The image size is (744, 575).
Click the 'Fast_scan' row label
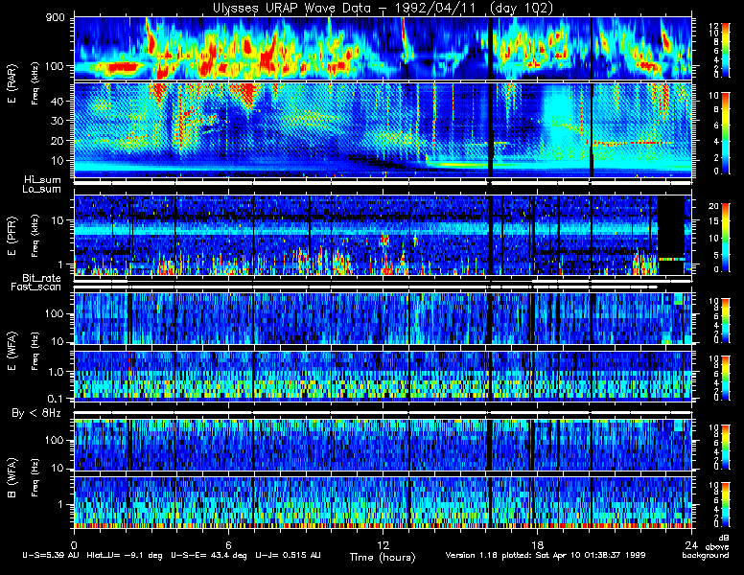point(36,287)
